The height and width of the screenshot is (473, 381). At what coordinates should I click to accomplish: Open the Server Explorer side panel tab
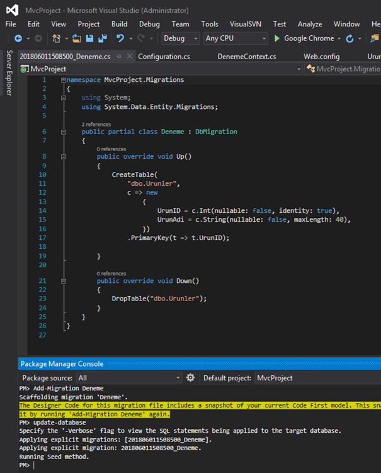[x=9, y=72]
